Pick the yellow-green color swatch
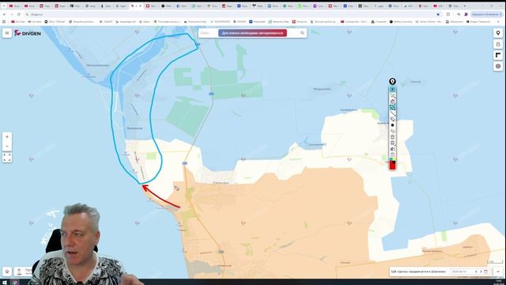Screen dimensions: 506x285 [394, 159]
